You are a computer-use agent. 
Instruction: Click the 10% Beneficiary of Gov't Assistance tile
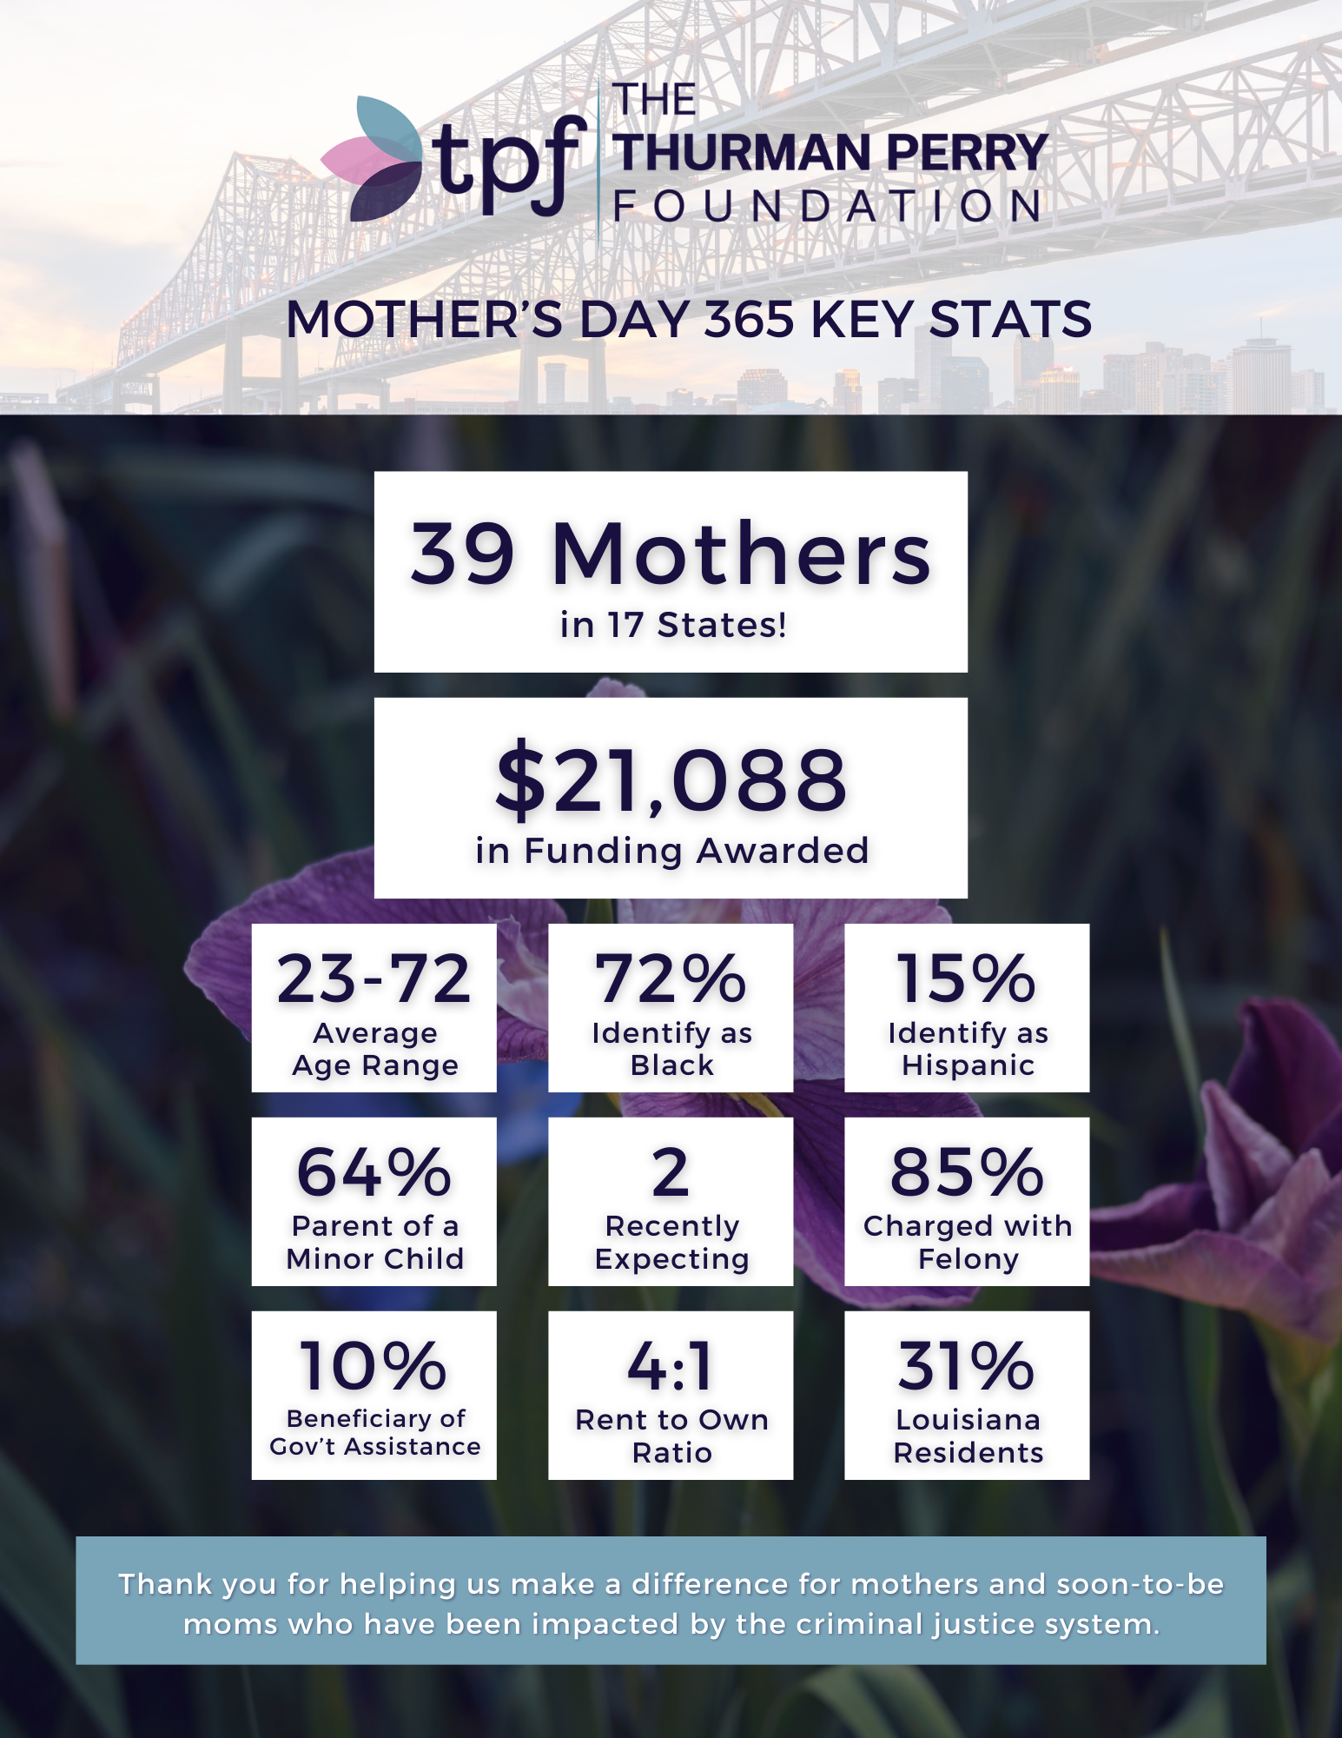click(374, 1396)
